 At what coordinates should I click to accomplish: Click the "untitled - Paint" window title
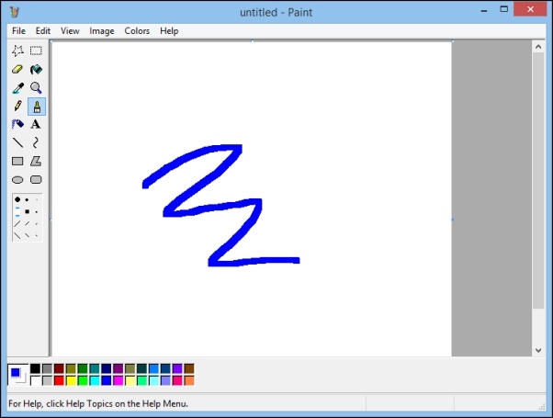(276, 12)
